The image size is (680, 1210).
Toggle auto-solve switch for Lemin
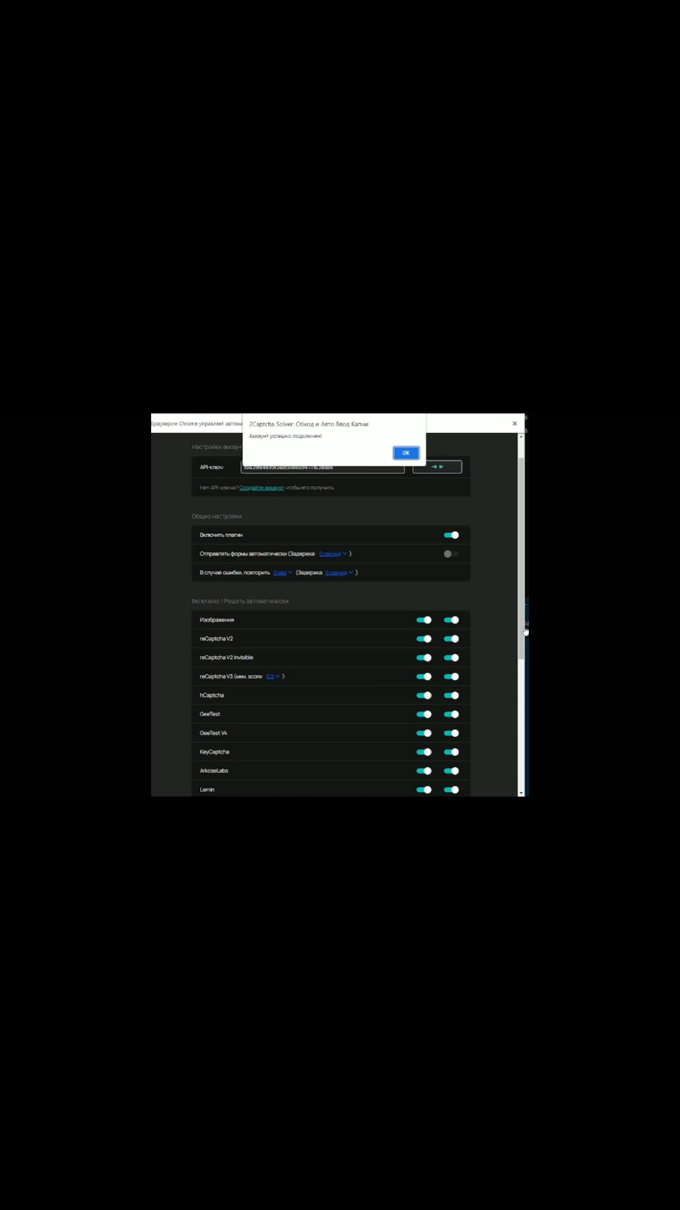451,790
